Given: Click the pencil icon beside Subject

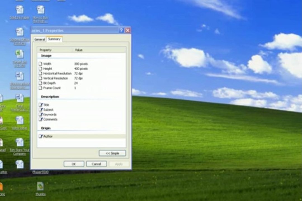Looking at the screenshot, I should click(x=41, y=109).
